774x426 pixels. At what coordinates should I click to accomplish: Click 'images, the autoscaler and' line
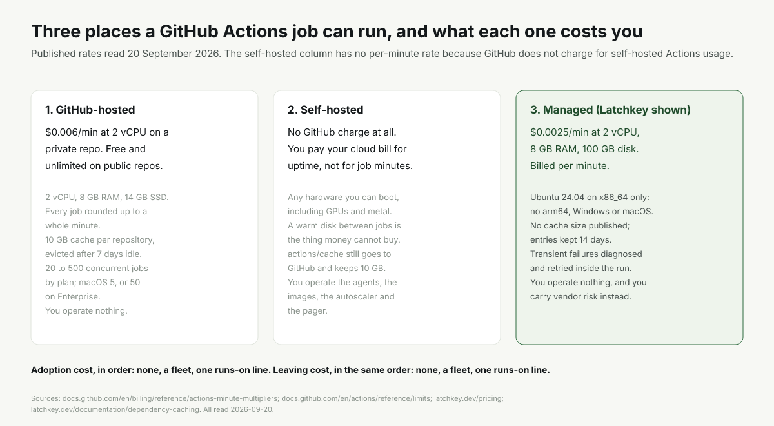pos(341,296)
